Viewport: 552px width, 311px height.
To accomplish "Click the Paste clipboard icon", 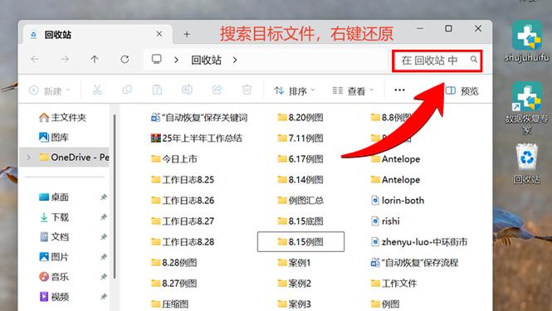I will [x=157, y=90].
